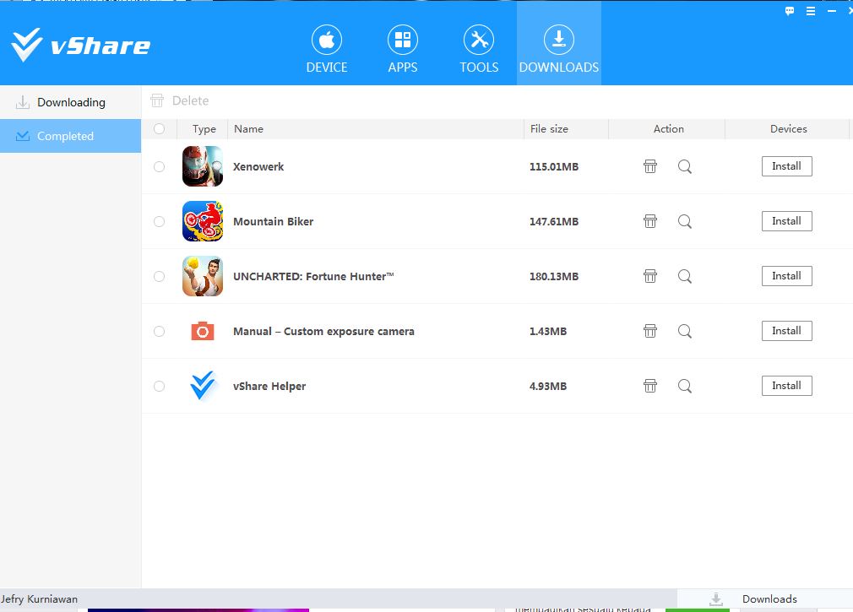Open the feedback chat bubble icon
The height and width of the screenshot is (612, 853).
tap(789, 11)
